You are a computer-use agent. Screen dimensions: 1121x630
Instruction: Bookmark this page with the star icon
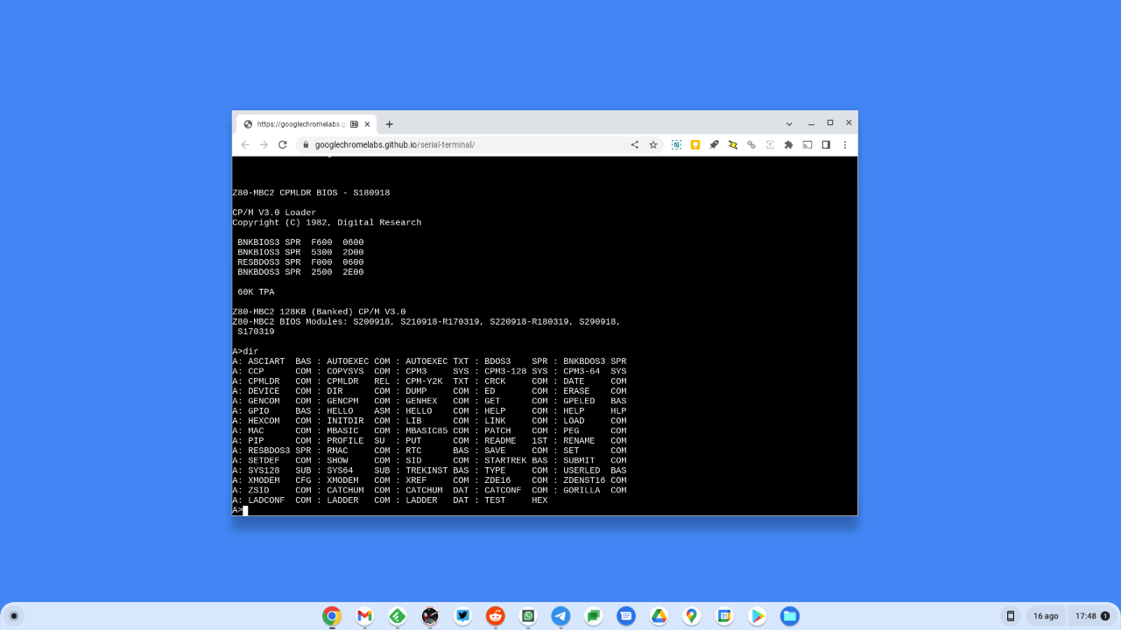pyautogui.click(x=653, y=145)
